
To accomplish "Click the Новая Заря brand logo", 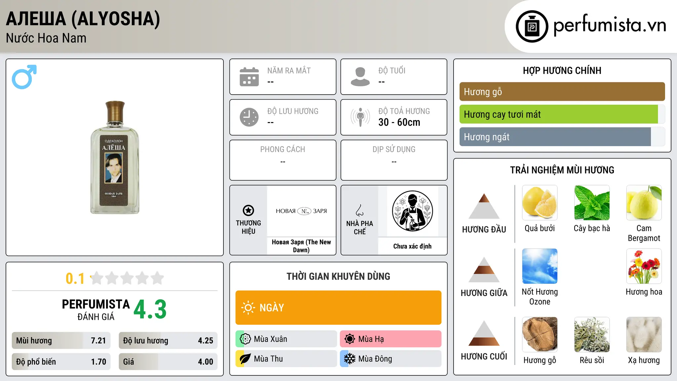I will point(301,211).
